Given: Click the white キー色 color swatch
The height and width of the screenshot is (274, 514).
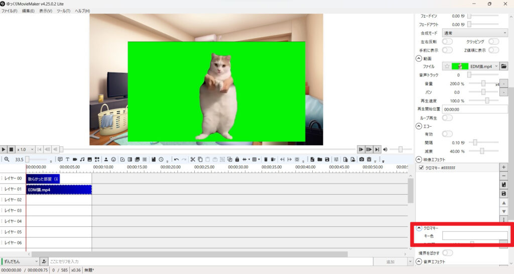Looking at the screenshot, I should pyautogui.click(x=475, y=236).
